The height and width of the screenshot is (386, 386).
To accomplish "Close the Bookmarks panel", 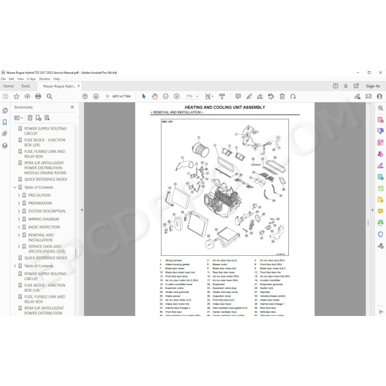I will tap(72, 107).
